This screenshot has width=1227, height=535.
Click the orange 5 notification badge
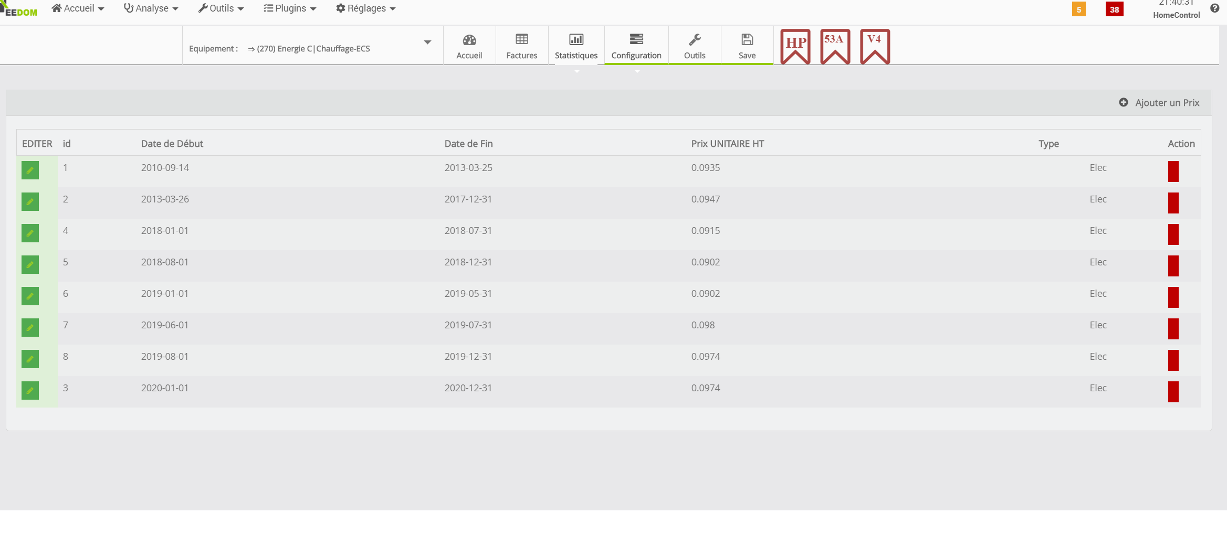click(x=1078, y=9)
